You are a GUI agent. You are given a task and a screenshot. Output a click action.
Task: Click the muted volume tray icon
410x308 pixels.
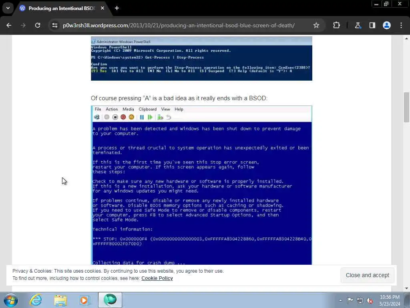(x=370, y=300)
